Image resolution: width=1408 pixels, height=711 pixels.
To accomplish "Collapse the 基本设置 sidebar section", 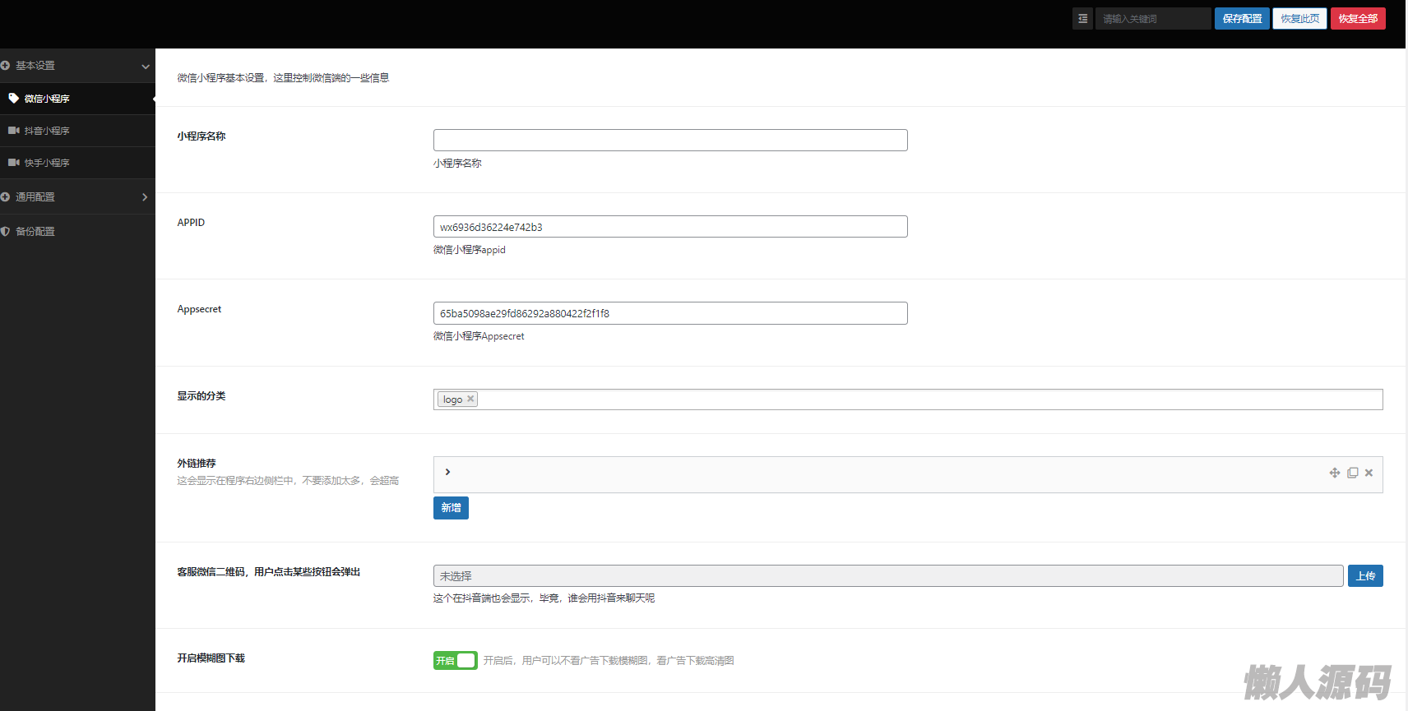I will point(77,66).
